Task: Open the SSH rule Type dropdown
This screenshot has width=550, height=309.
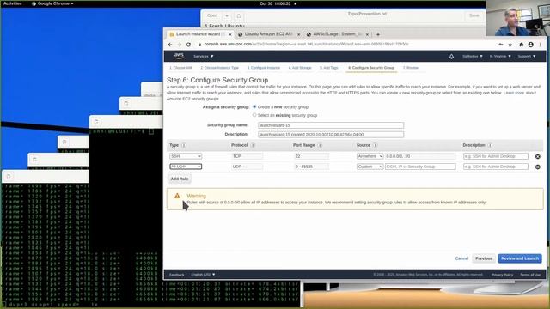Action: click(186, 156)
